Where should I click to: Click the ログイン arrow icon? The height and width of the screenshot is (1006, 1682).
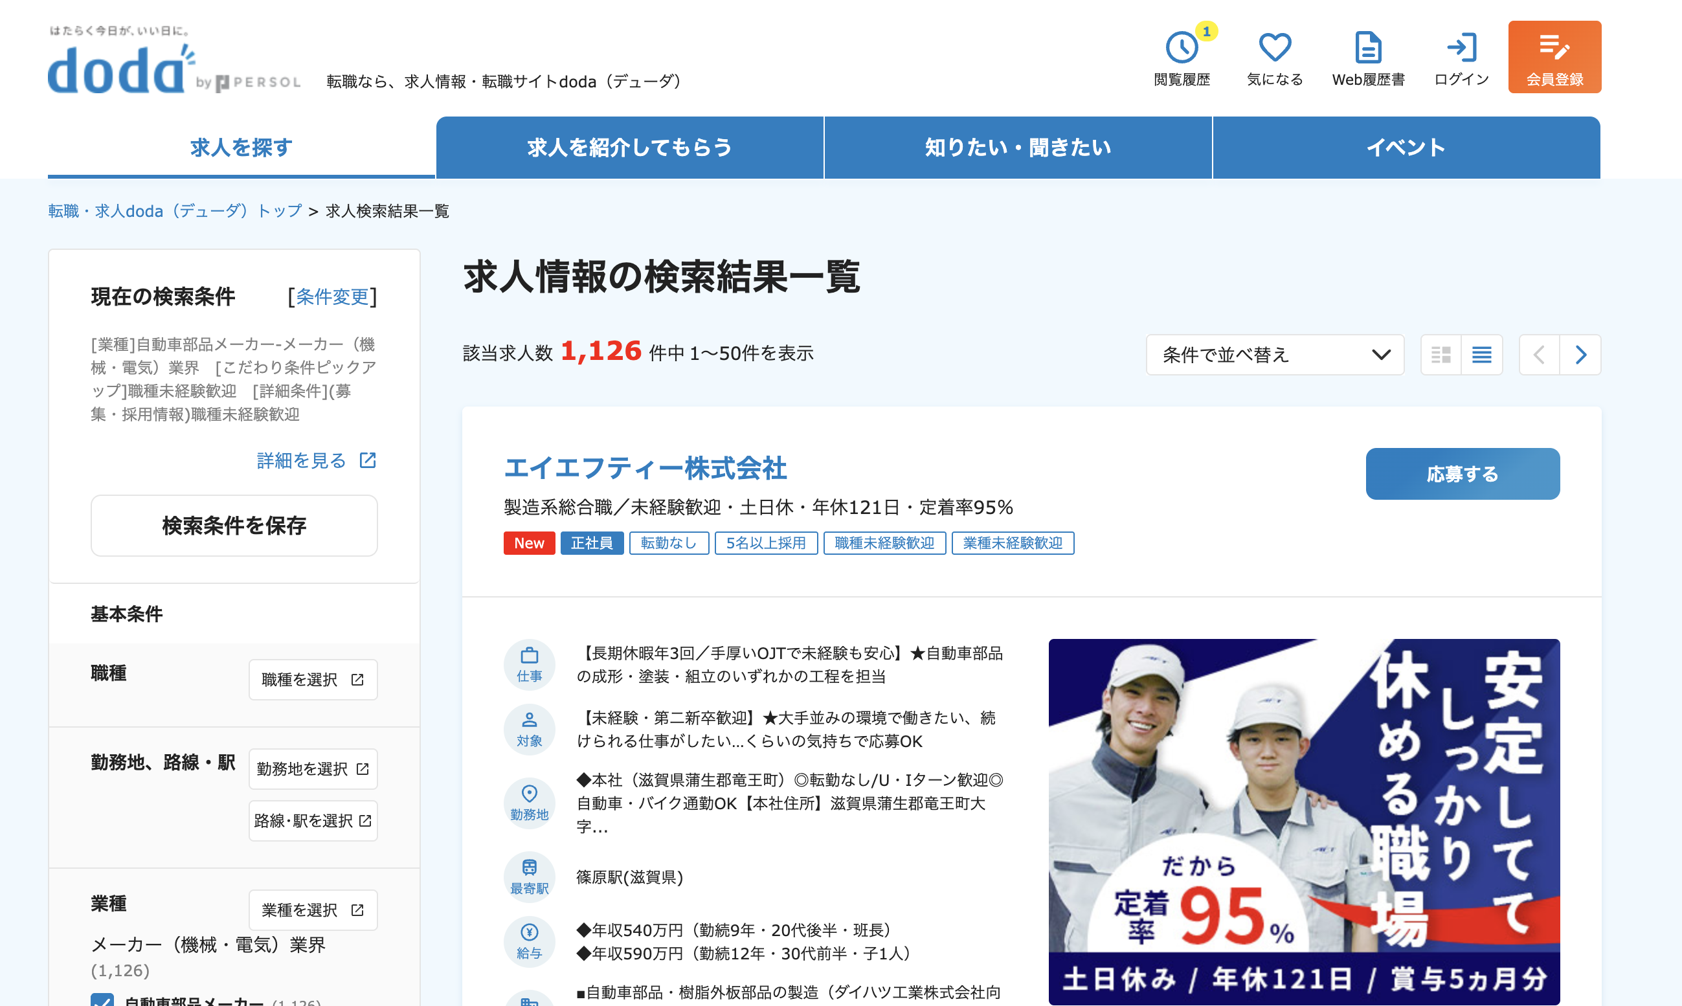point(1461,47)
